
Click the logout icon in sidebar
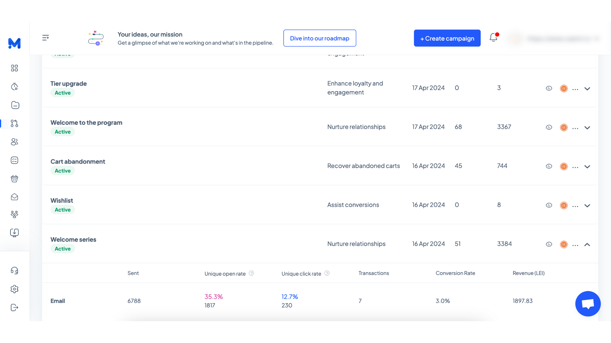[14, 308]
